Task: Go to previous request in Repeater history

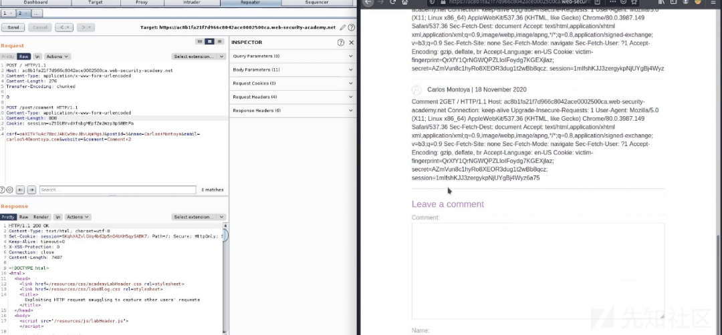Action: tap(64, 27)
